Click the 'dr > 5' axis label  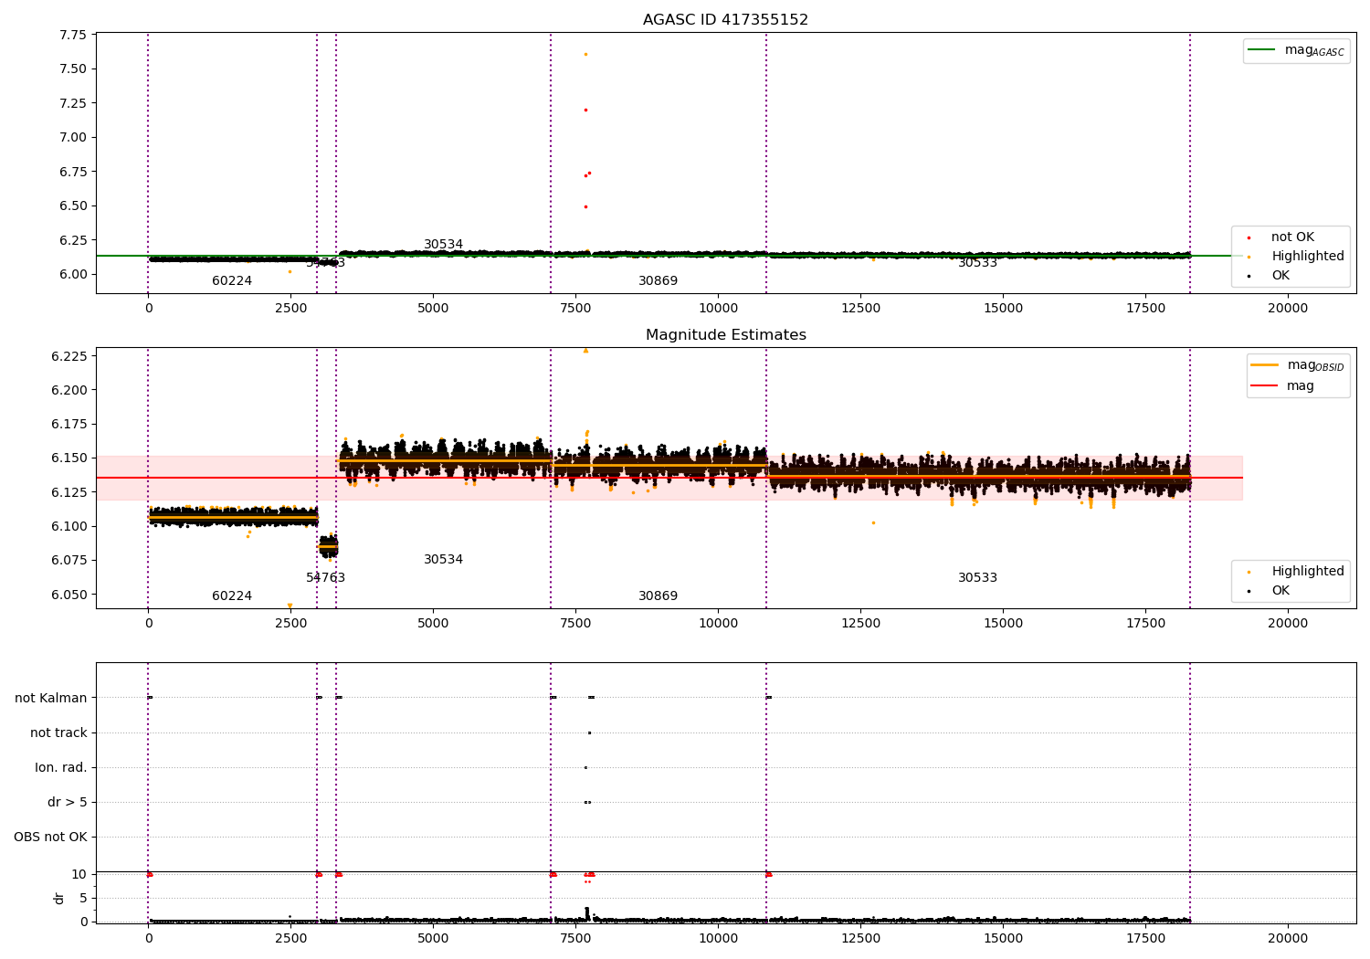(68, 802)
